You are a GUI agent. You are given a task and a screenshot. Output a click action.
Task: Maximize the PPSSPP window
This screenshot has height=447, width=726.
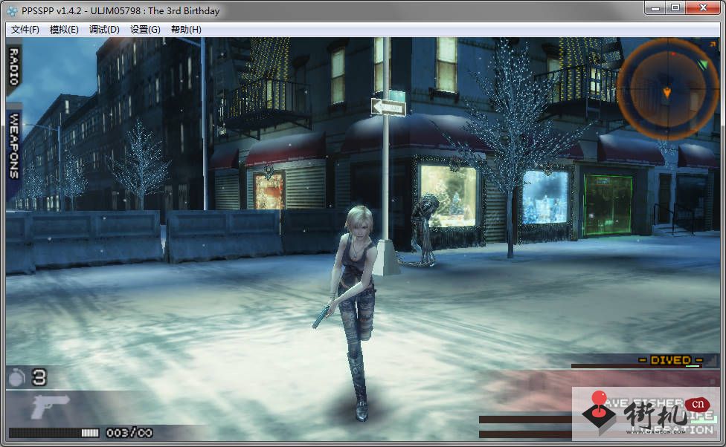[x=675, y=8]
